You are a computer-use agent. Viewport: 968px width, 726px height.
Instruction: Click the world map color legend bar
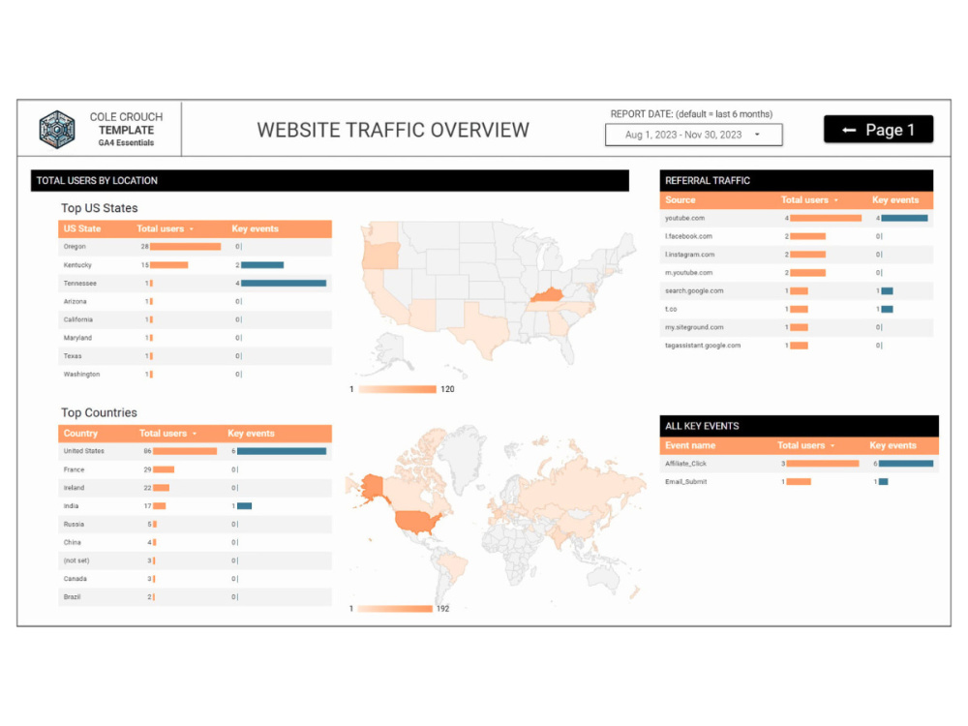[395, 609]
